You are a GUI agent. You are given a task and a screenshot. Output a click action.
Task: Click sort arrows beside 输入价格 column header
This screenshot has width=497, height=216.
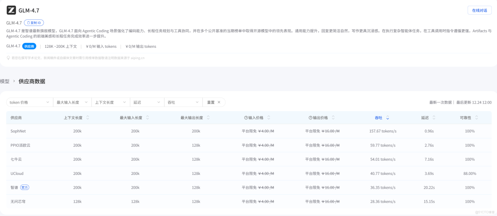click(x=269, y=117)
